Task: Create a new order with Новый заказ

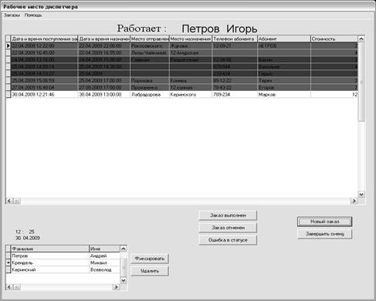Action: pyautogui.click(x=324, y=222)
